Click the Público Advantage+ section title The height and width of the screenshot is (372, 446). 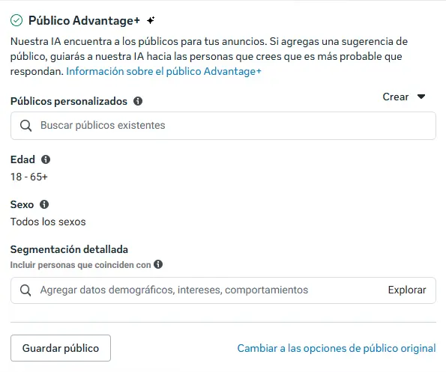click(84, 21)
